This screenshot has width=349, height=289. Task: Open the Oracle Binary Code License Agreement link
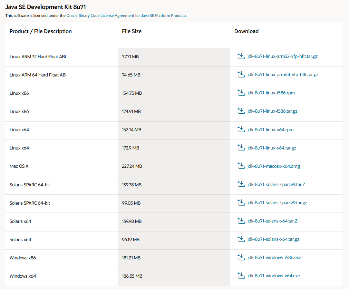coord(126,16)
